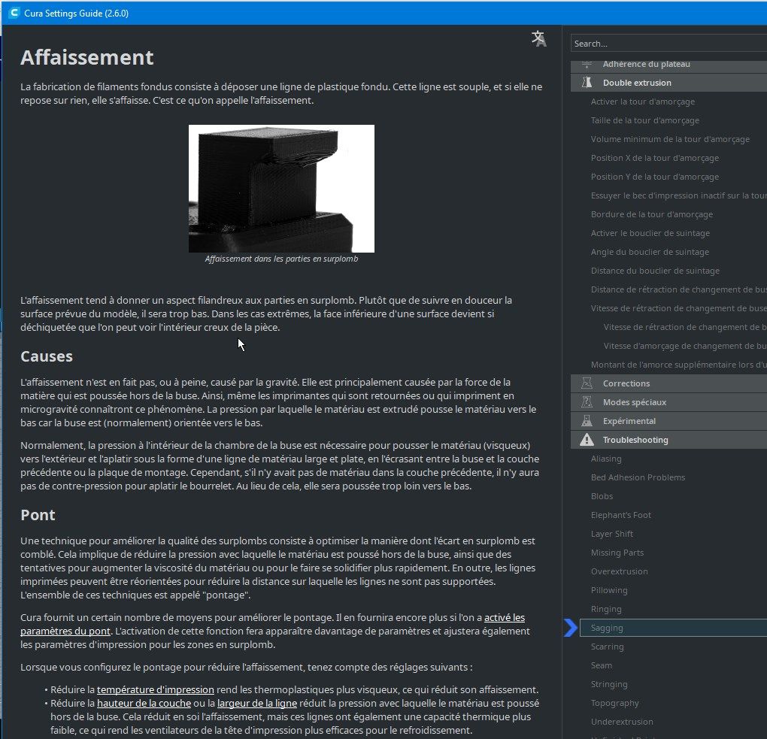Screen dimensions: 767x739
Task: Open the Underextrusion article
Action: (x=622, y=722)
